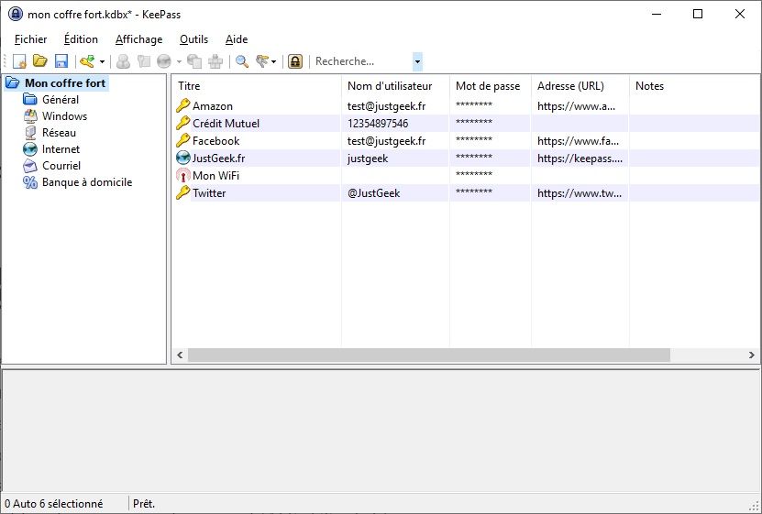Select the Banque à domicile group
Image resolution: width=762 pixels, height=514 pixels.
tap(87, 182)
